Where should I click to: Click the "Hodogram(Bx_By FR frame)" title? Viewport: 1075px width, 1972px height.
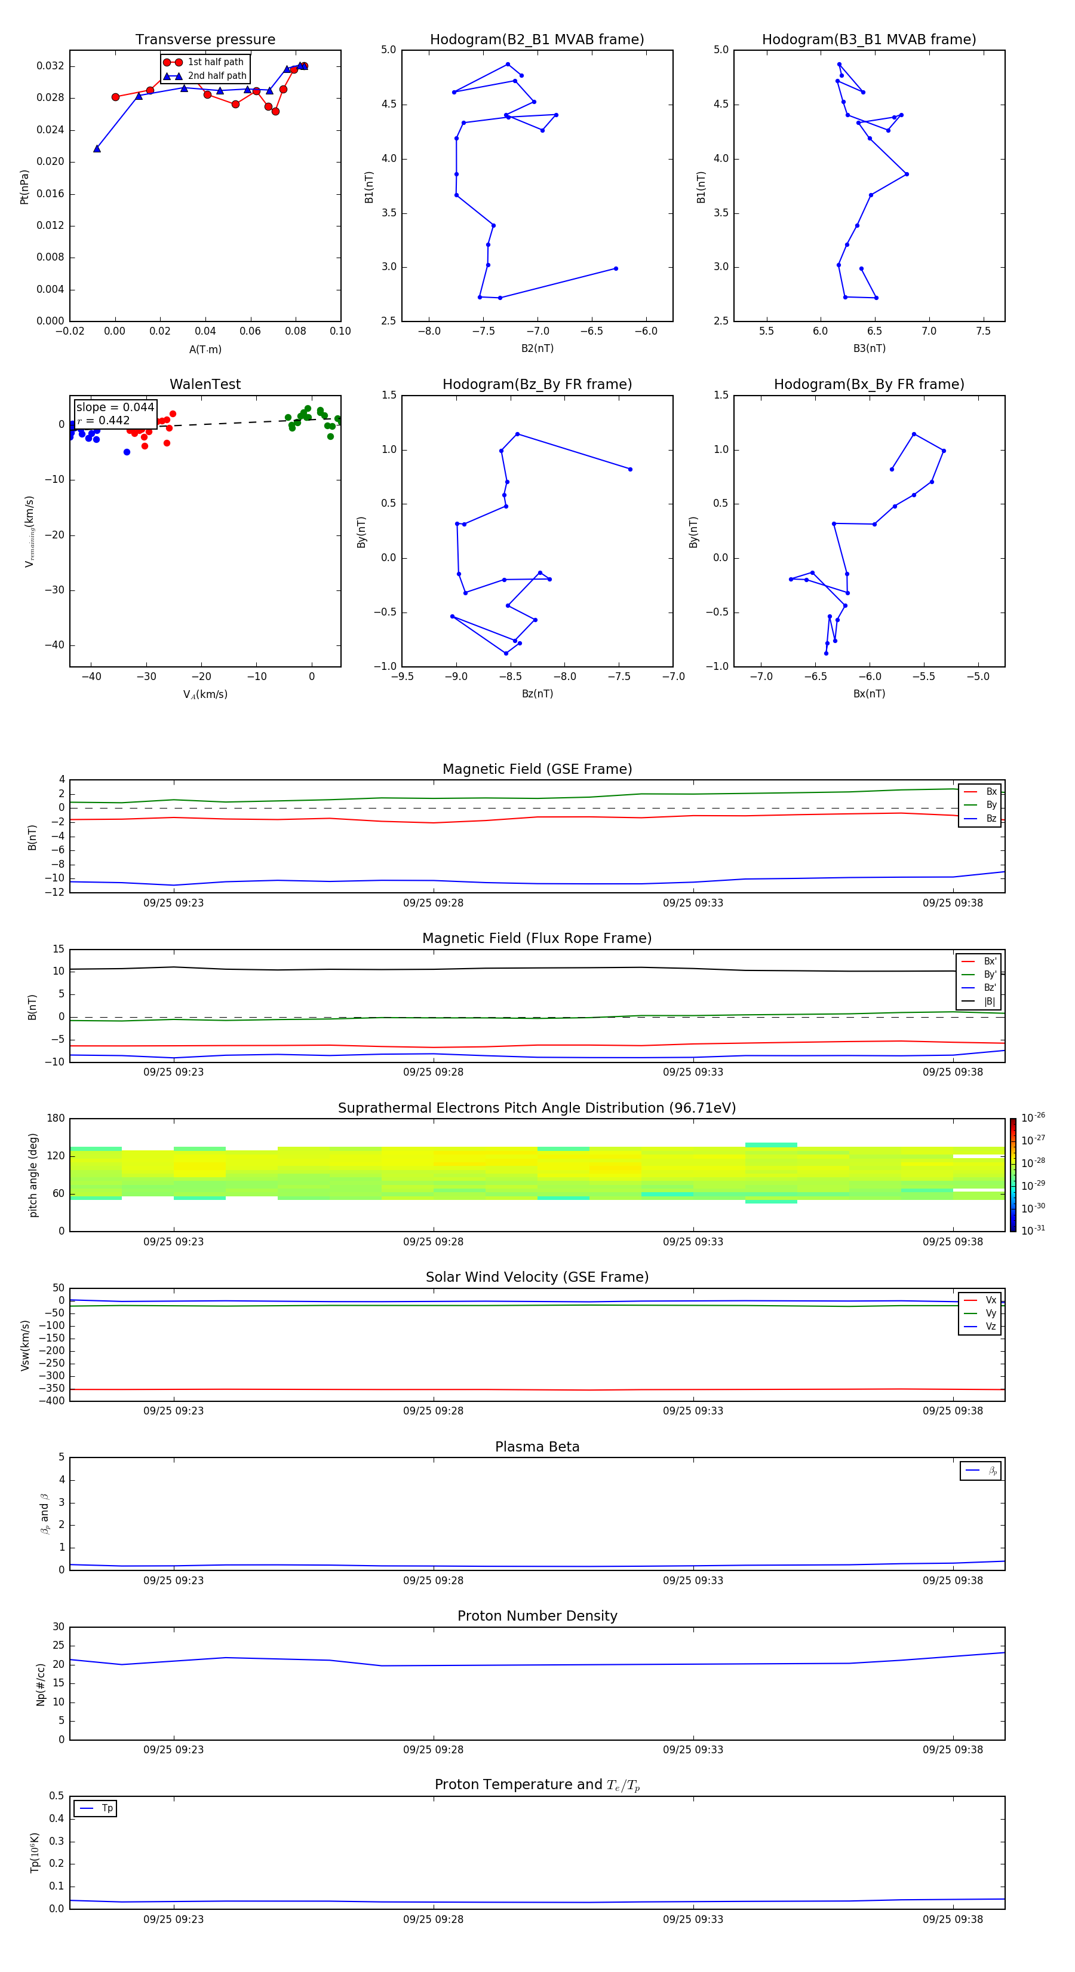click(x=869, y=384)
